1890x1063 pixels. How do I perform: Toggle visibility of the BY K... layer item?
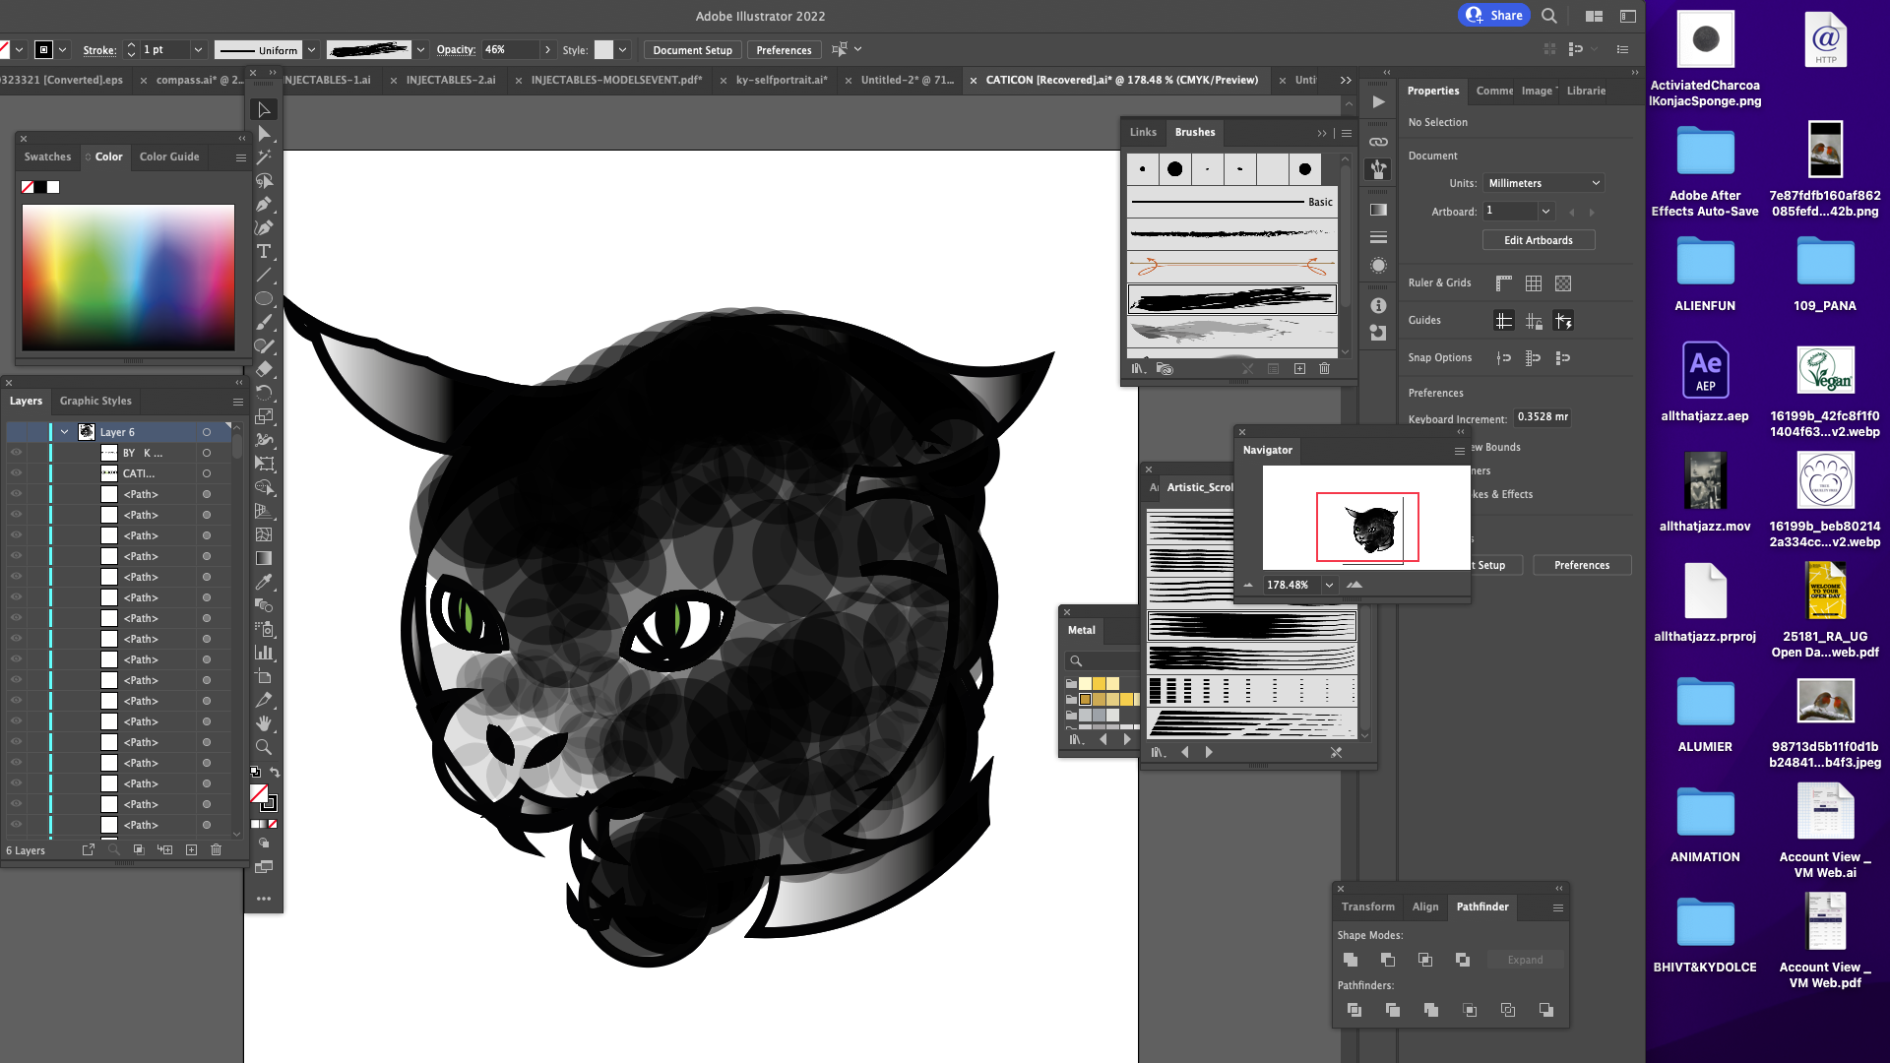pyautogui.click(x=16, y=453)
